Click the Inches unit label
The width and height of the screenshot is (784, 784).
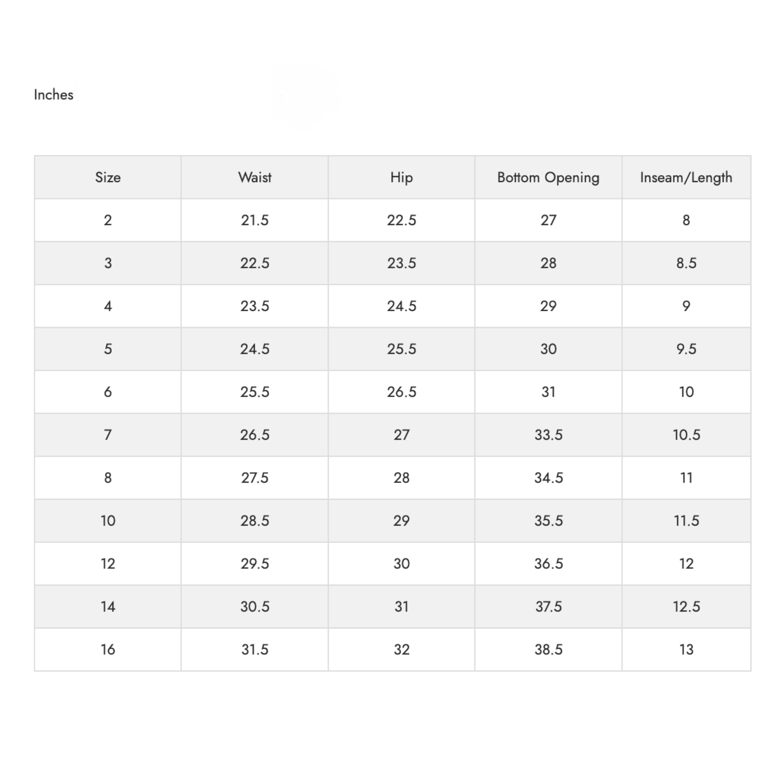[54, 94]
